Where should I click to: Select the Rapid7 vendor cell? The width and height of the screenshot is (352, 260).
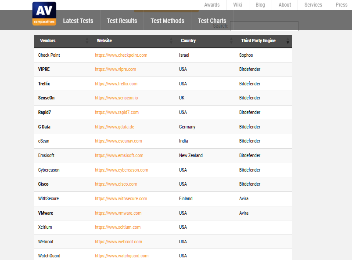point(44,112)
